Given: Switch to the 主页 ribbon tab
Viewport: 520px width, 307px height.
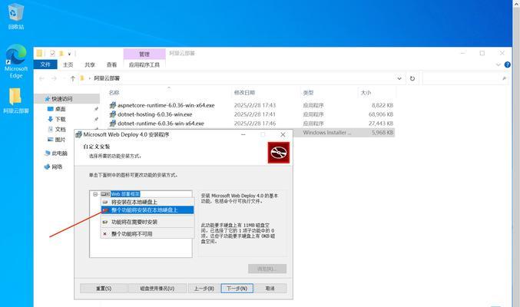Looking at the screenshot, I should [x=68, y=64].
